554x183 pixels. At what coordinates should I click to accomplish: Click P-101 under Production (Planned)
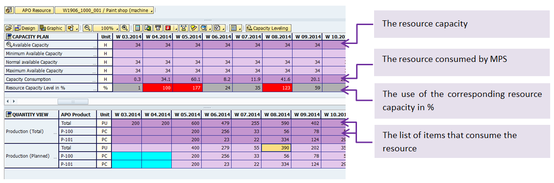pyautogui.click(x=78, y=165)
